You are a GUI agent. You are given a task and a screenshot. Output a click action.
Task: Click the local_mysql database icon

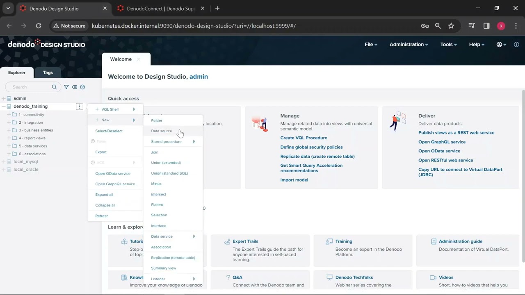(9, 161)
